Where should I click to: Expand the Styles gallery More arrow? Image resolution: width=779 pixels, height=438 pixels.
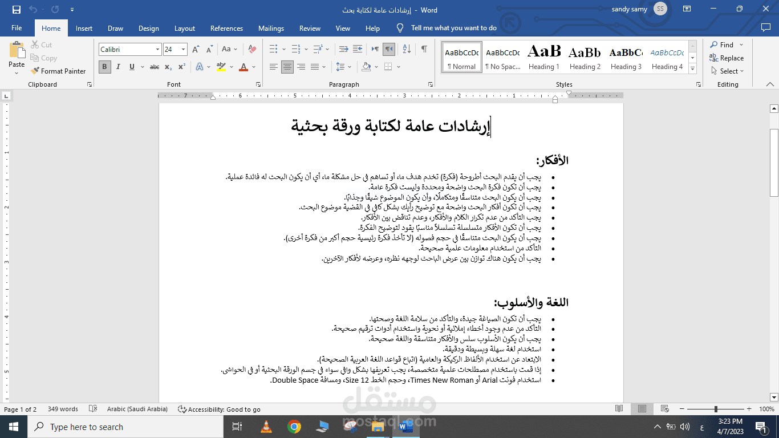(x=692, y=69)
